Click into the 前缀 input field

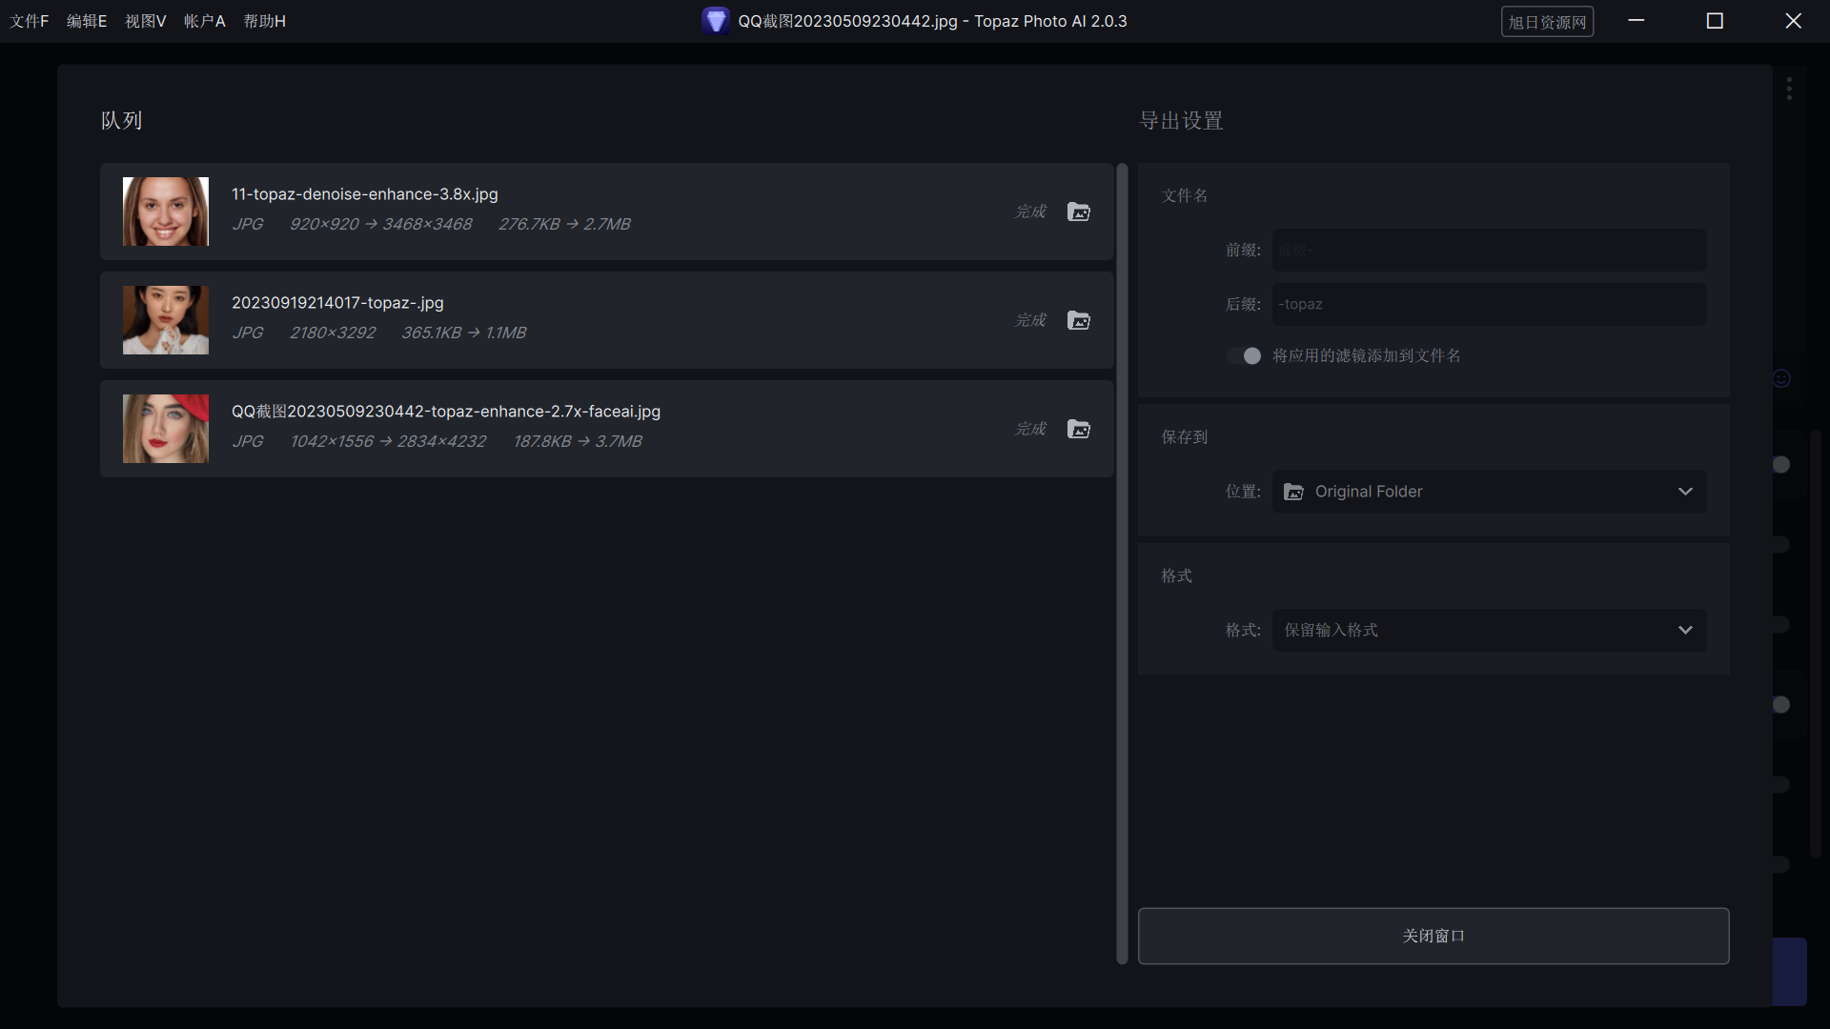[x=1489, y=250]
